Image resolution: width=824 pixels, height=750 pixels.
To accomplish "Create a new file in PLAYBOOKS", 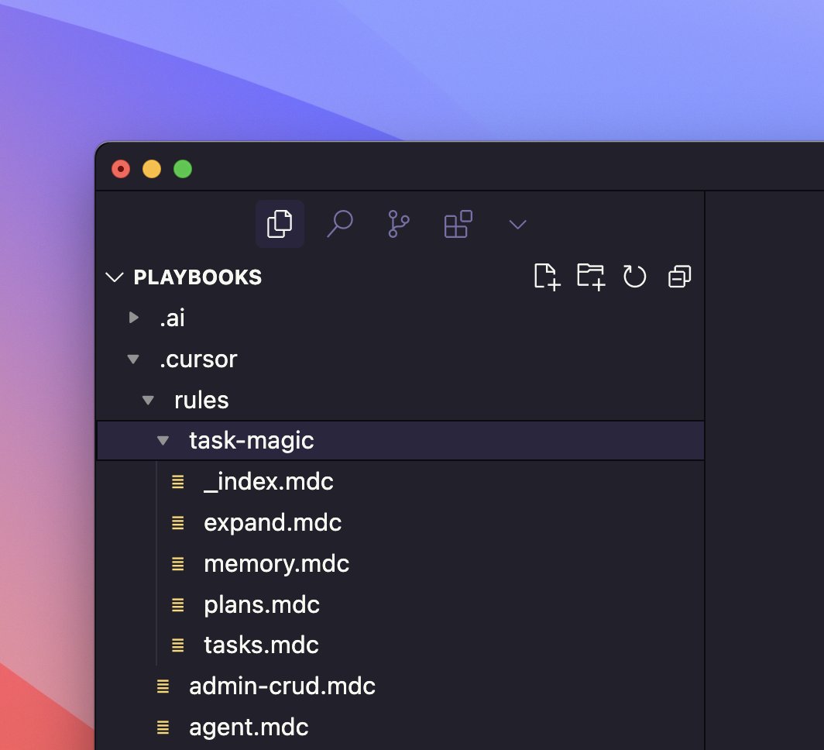I will (x=547, y=277).
